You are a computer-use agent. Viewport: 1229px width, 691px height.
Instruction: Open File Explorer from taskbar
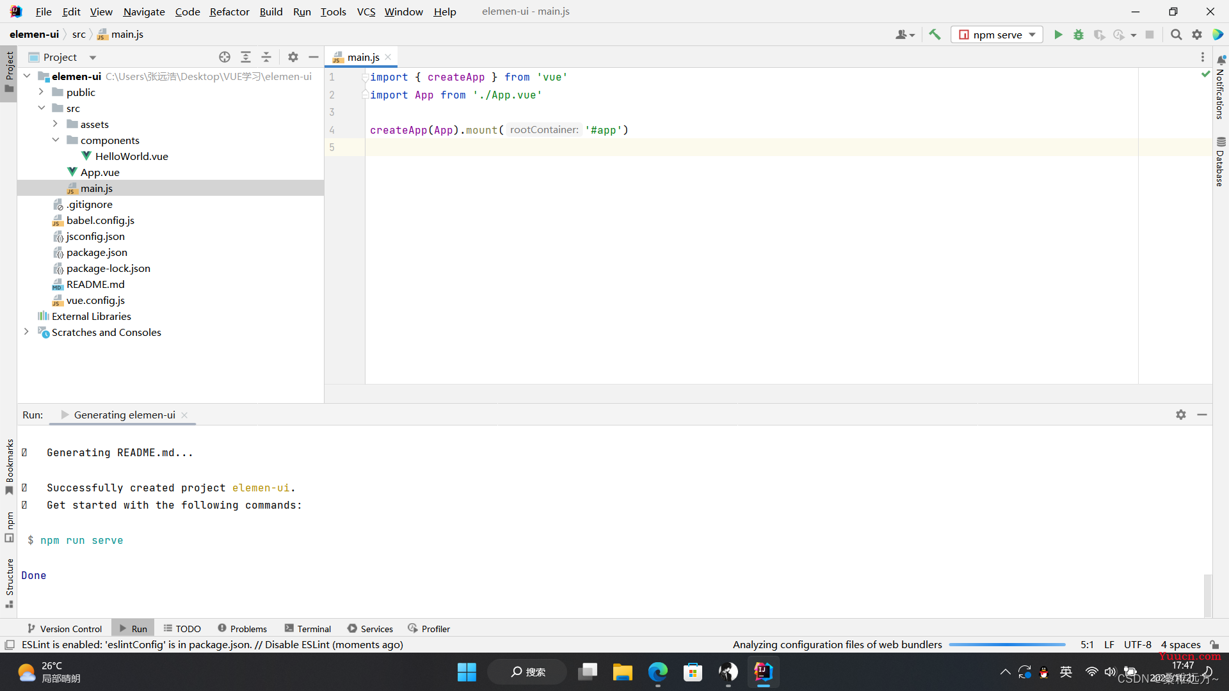[x=622, y=672]
